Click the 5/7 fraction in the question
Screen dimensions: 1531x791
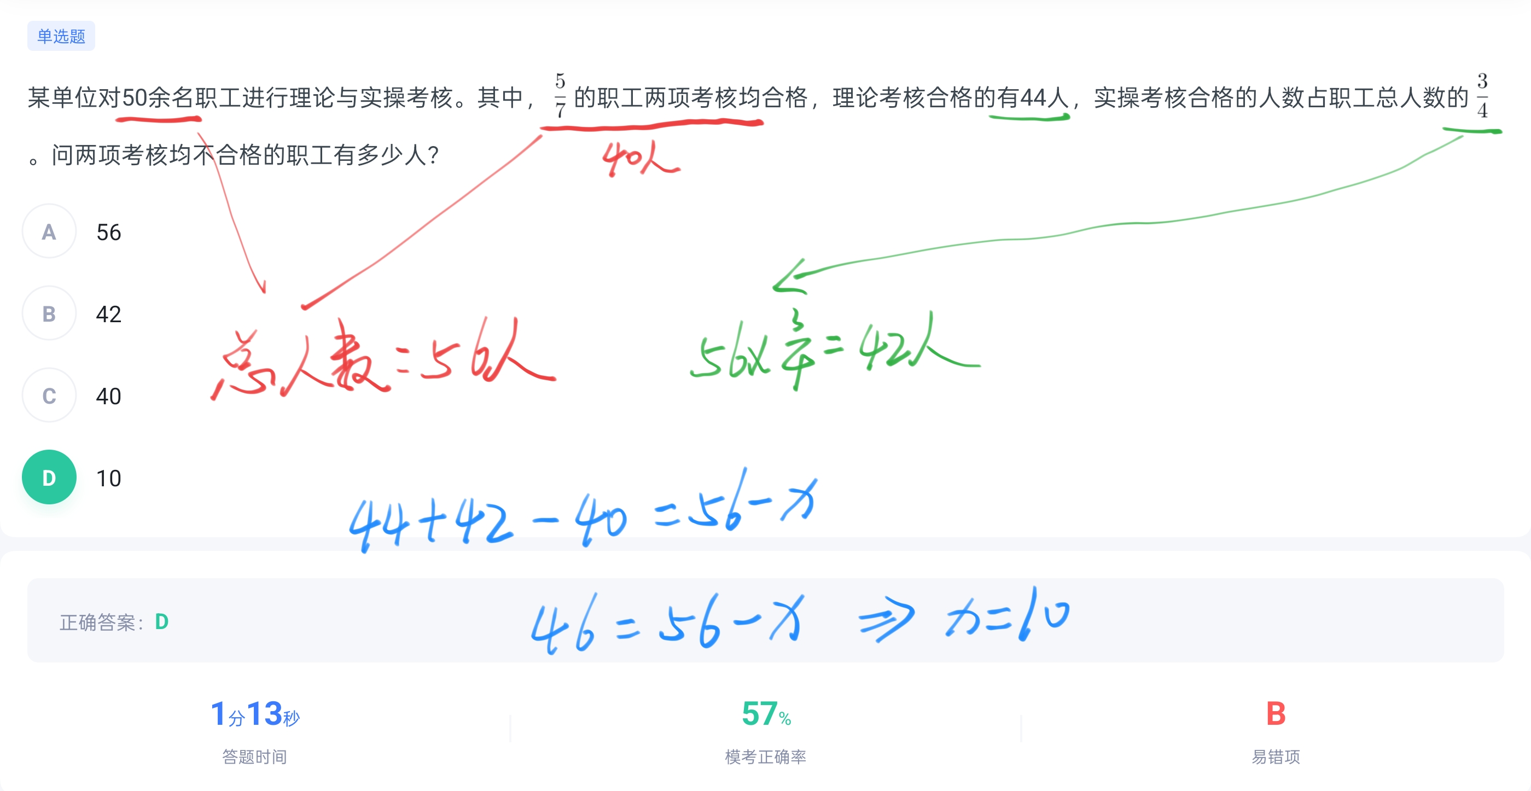(560, 95)
